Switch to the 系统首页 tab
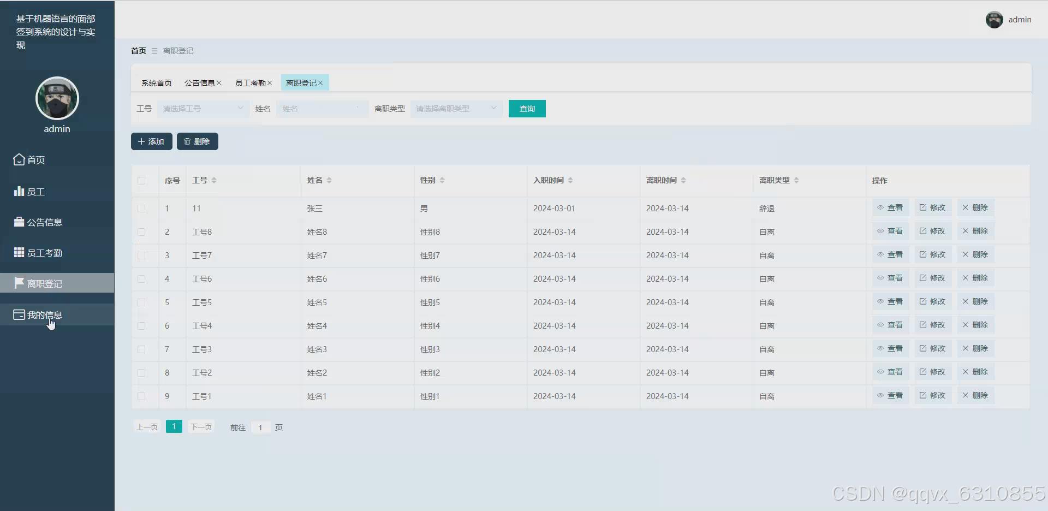The height and width of the screenshot is (511, 1048). [157, 83]
